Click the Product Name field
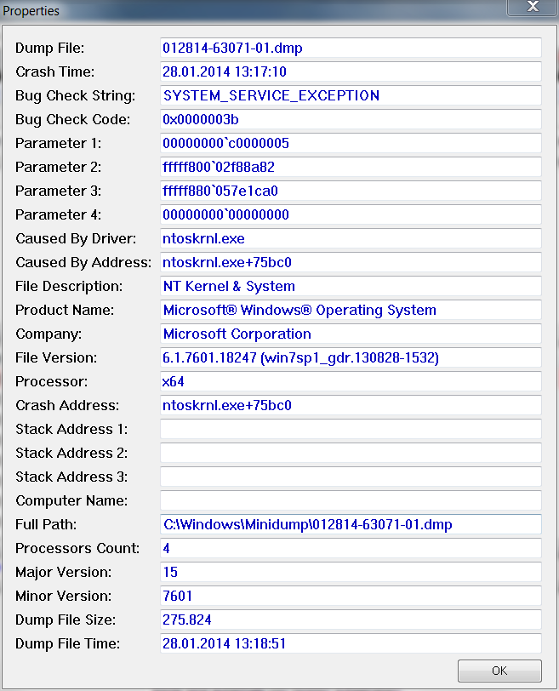559x691 pixels. (x=351, y=310)
